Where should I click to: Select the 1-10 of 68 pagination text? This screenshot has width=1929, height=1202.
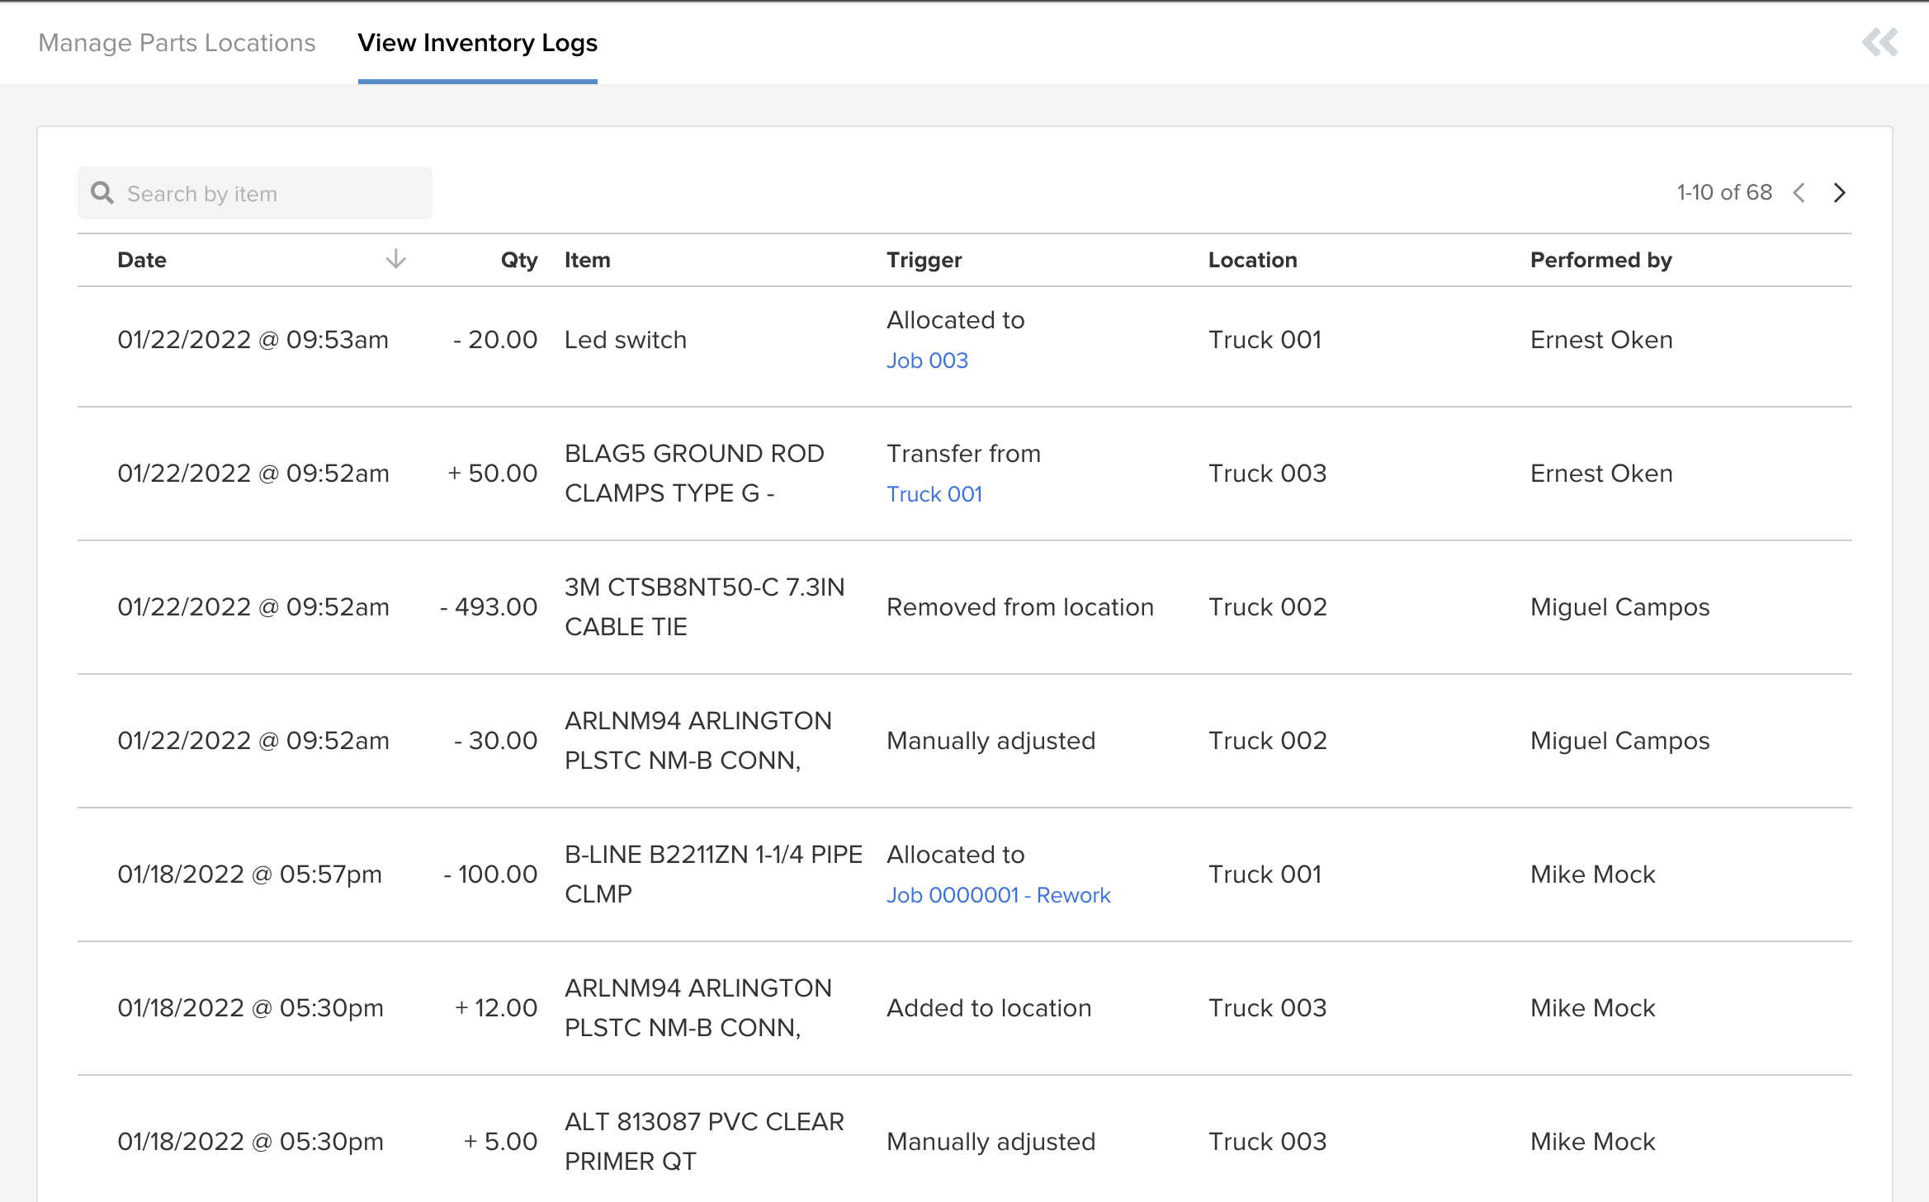pos(1724,193)
